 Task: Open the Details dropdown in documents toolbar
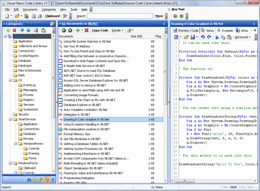click(x=118, y=30)
